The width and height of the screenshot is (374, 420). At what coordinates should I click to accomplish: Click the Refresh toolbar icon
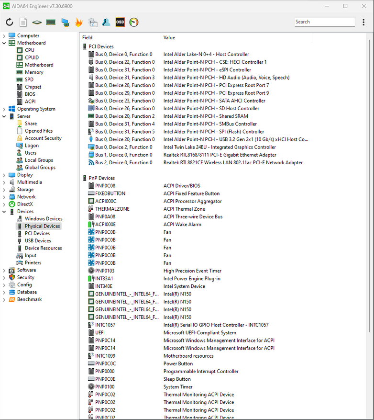10,22
